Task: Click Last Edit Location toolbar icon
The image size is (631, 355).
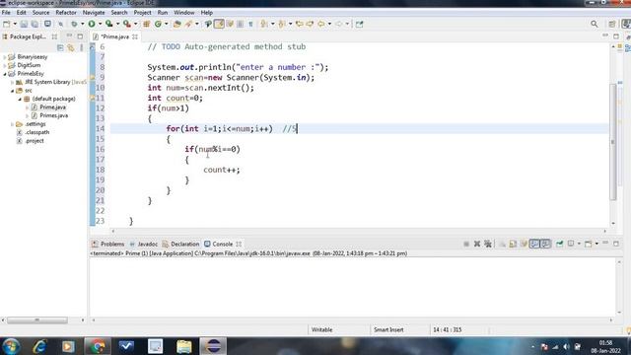Action: pyautogui.click(x=300, y=24)
